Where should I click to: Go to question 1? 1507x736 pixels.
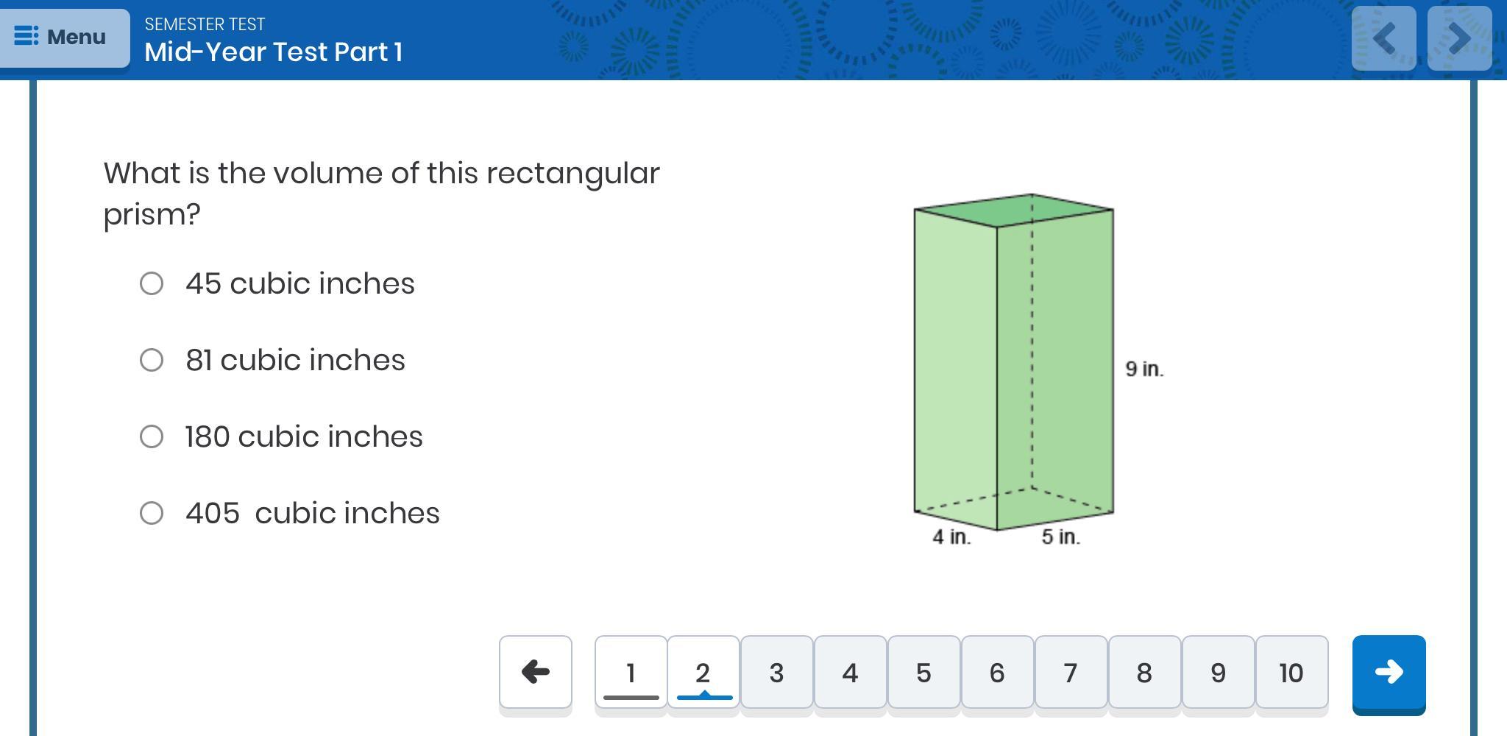tap(631, 673)
